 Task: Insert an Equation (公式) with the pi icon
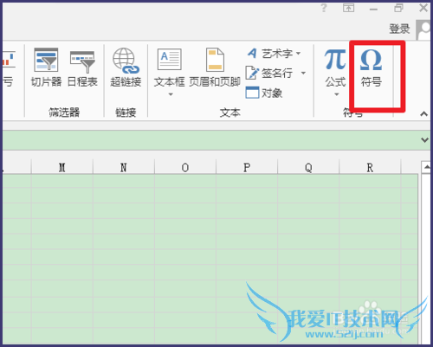tap(335, 67)
